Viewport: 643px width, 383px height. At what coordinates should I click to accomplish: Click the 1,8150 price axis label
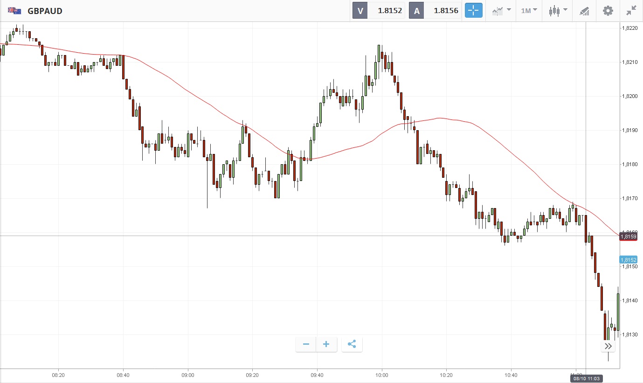tap(629, 266)
